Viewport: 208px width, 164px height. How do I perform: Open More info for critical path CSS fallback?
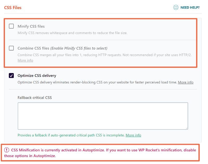pos(133,135)
